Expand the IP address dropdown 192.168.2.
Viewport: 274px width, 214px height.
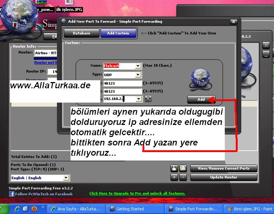pos(138,99)
